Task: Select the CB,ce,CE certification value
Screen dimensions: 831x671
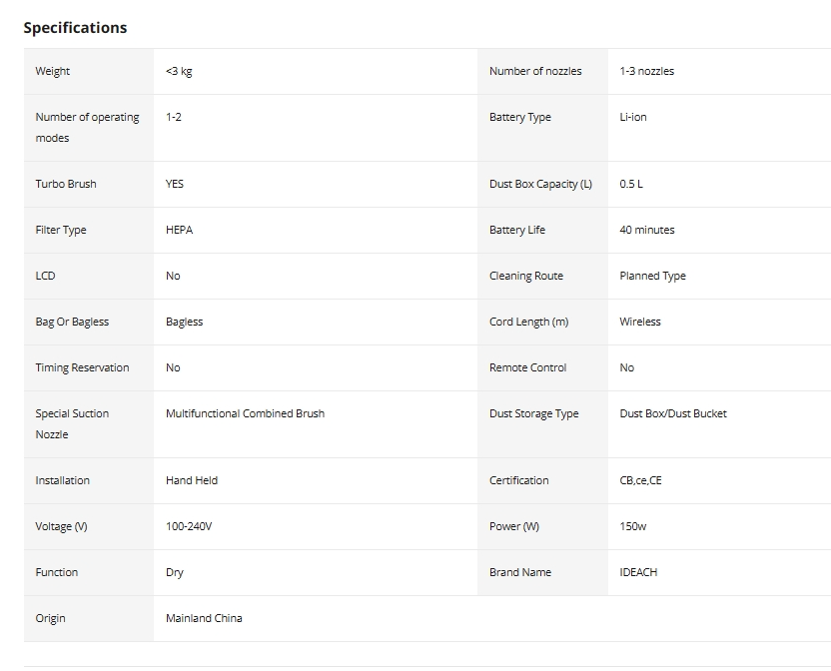Action: (x=640, y=480)
